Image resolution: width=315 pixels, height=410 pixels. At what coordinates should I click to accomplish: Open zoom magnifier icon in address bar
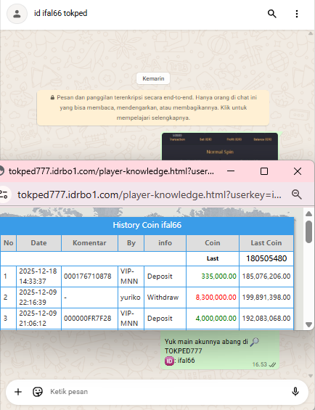coord(297,194)
